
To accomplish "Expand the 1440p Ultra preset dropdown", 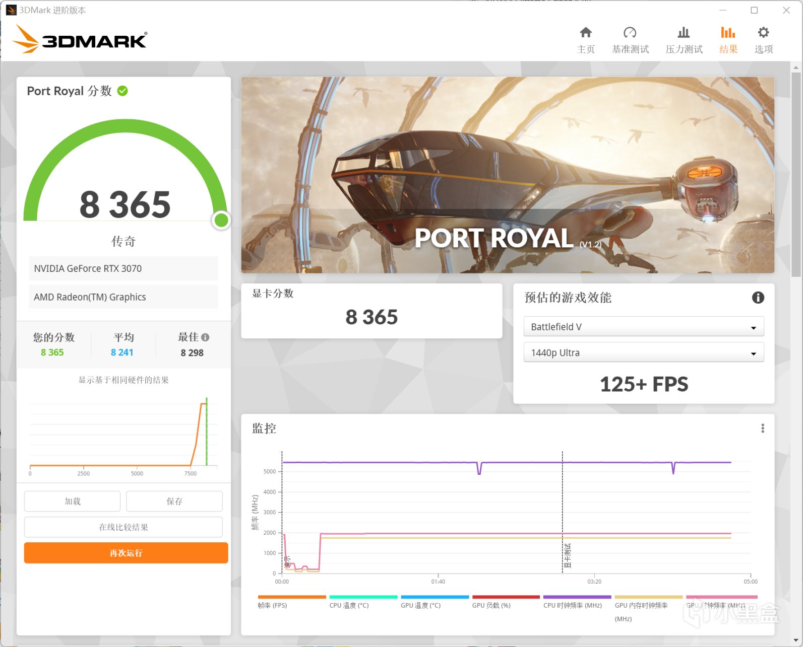I will coord(644,352).
